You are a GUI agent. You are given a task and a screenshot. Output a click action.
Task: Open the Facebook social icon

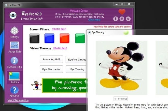(x=116, y=19)
